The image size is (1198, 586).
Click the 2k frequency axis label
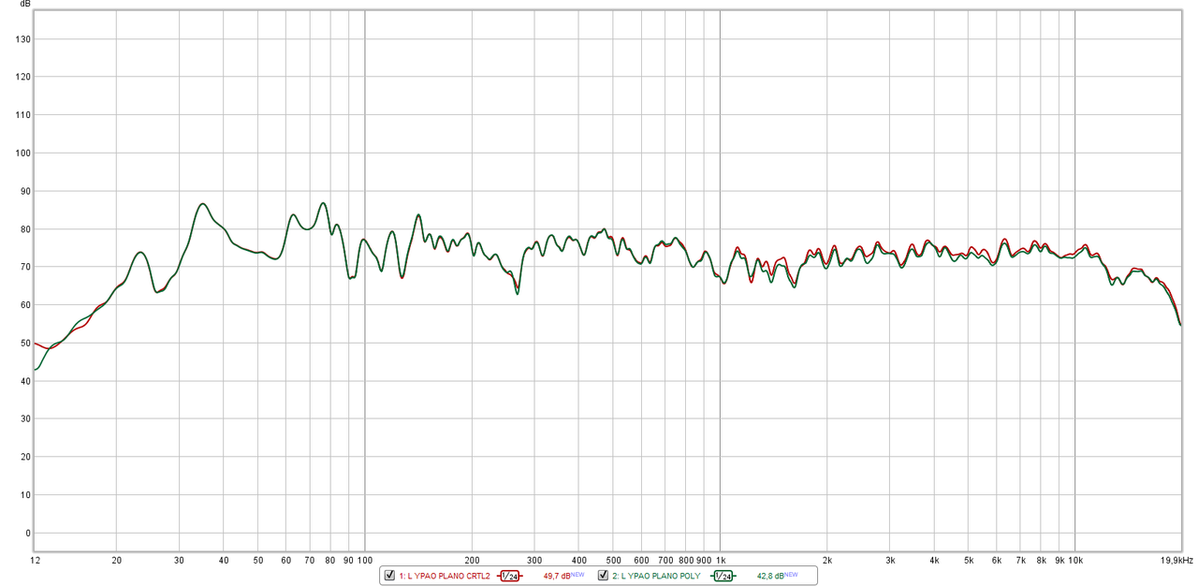(x=827, y=560)
